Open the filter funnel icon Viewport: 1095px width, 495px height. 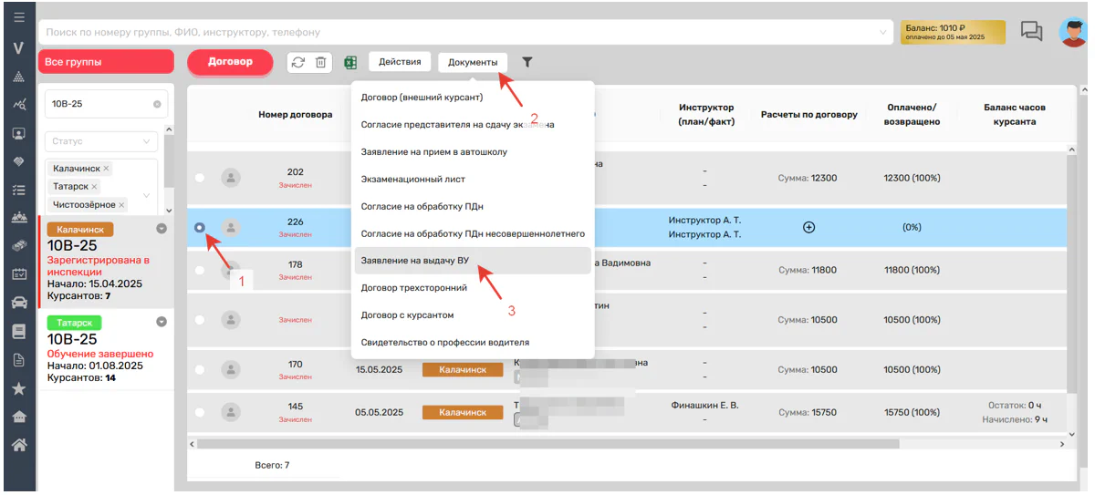(x=527, y=62)
